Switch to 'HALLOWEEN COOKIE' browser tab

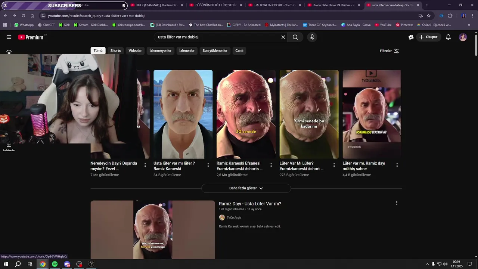(275, 5)
